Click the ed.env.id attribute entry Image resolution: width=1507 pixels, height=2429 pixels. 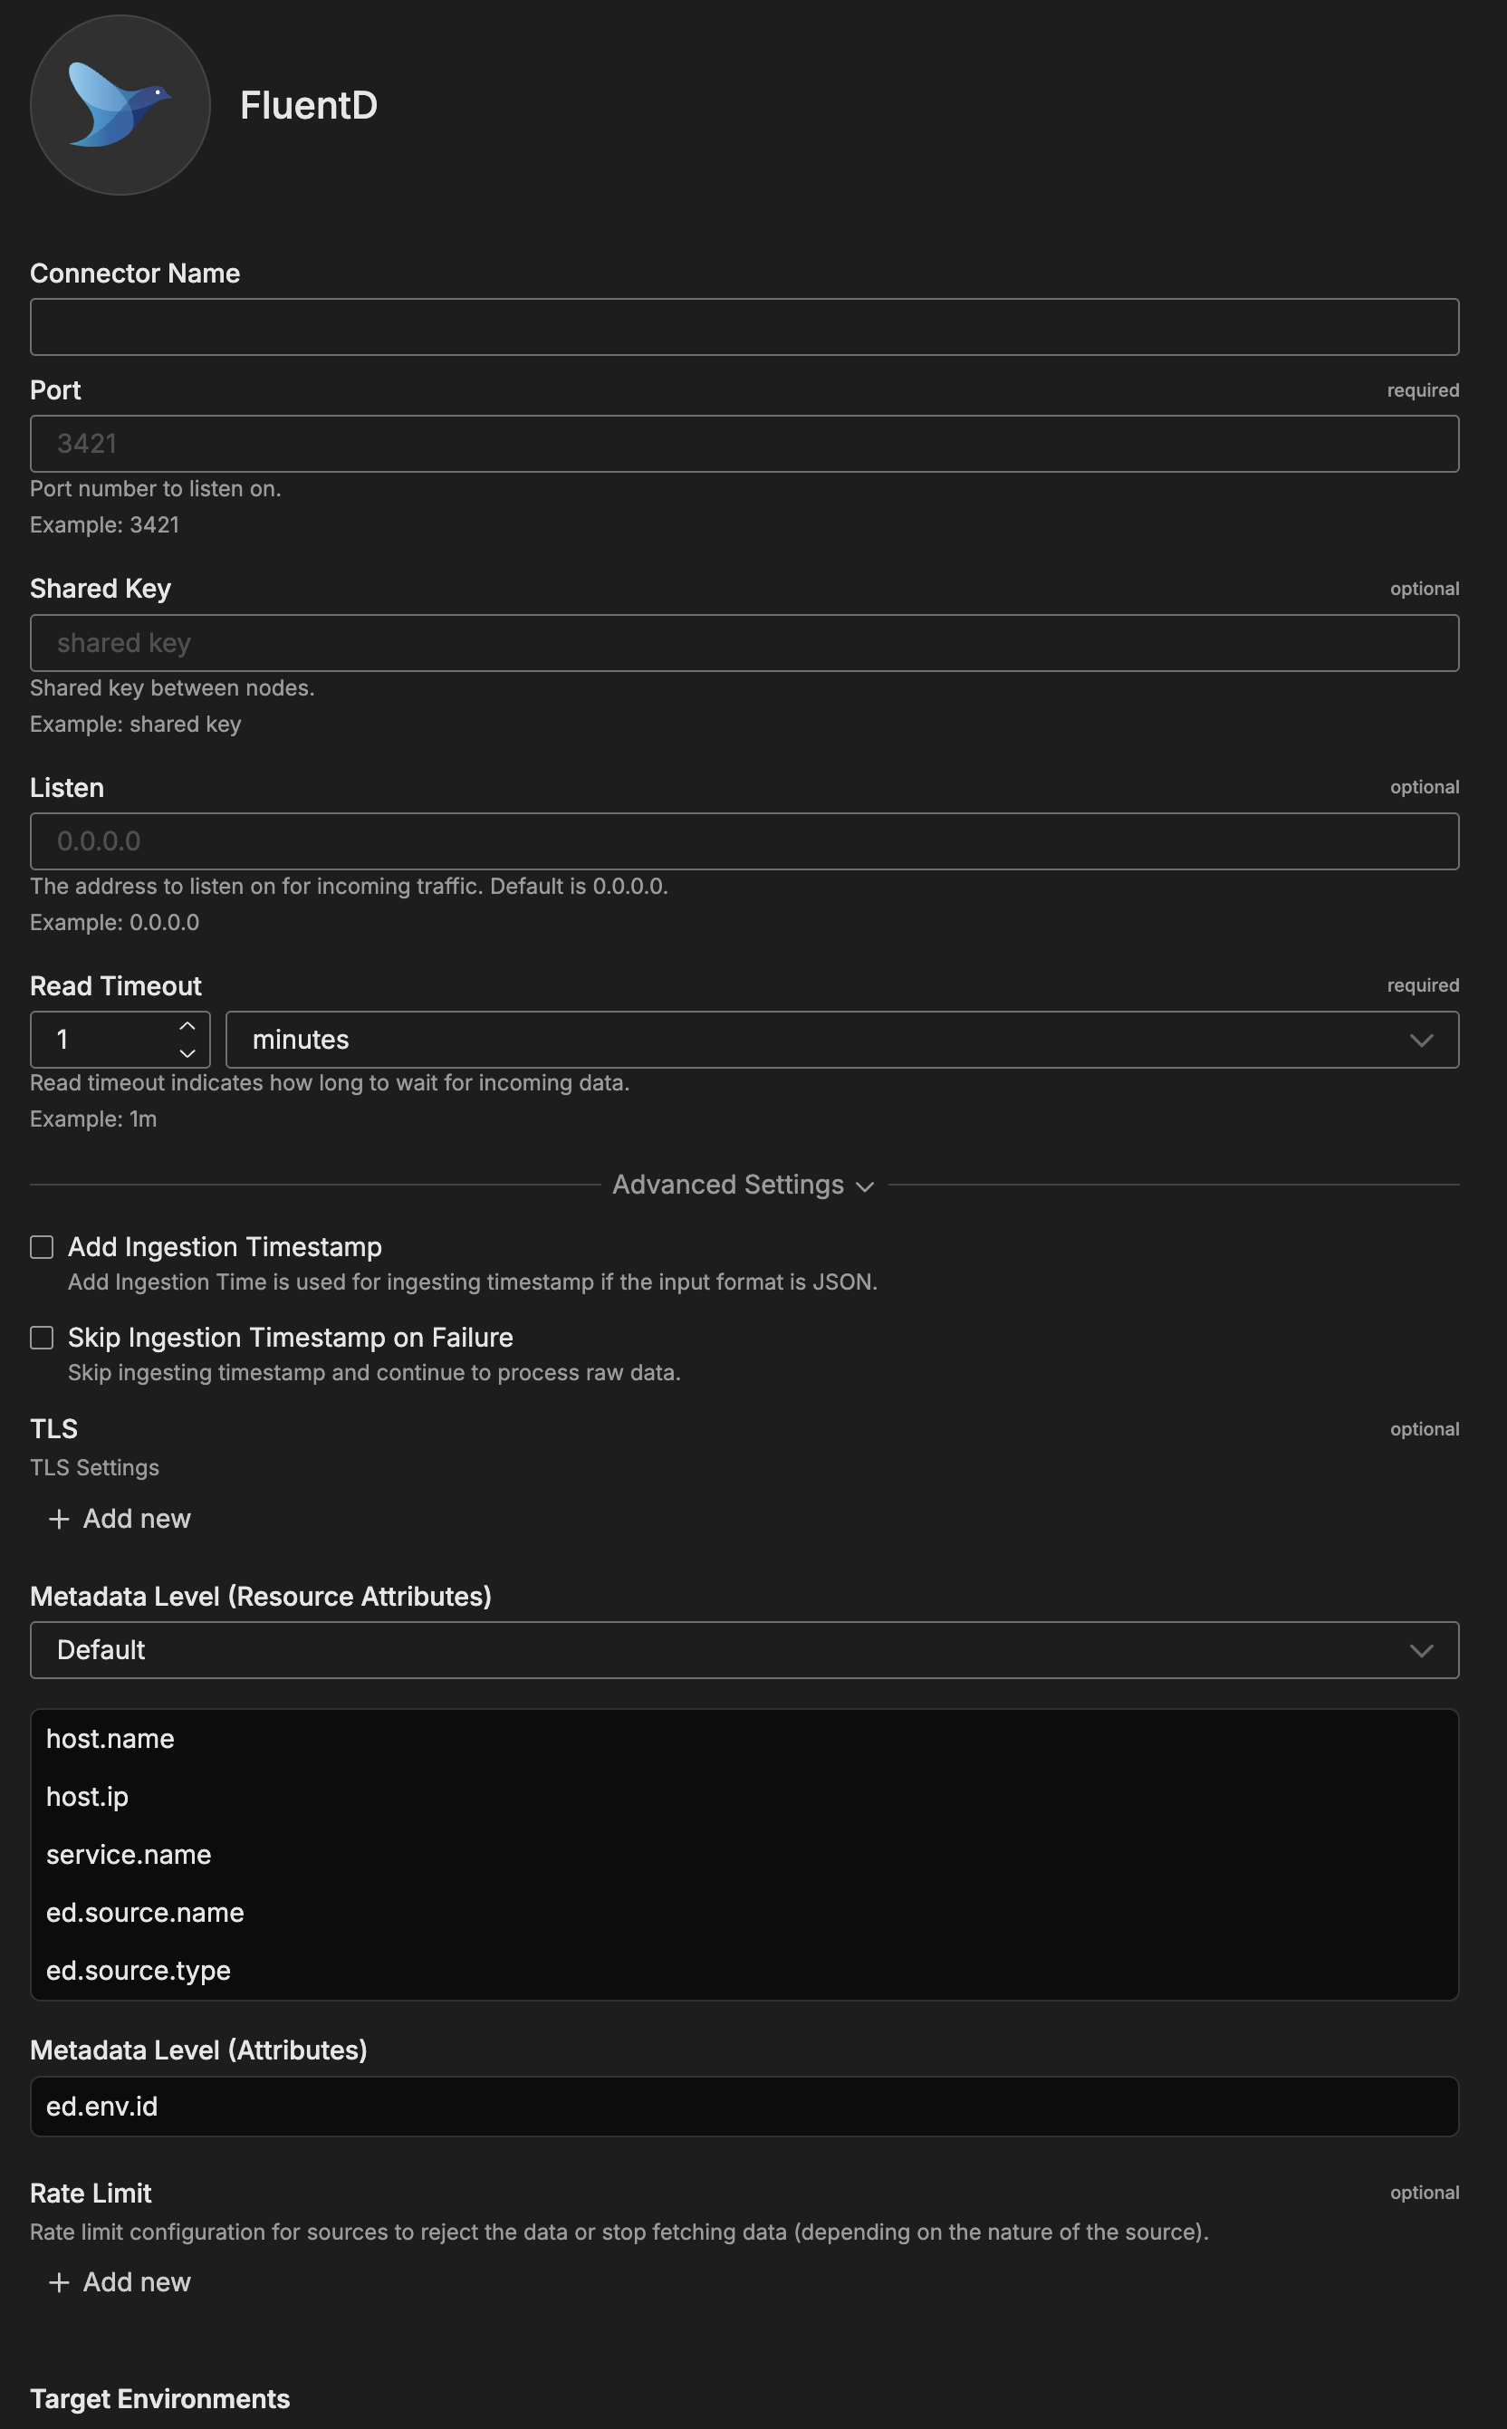pos(101,2106)
